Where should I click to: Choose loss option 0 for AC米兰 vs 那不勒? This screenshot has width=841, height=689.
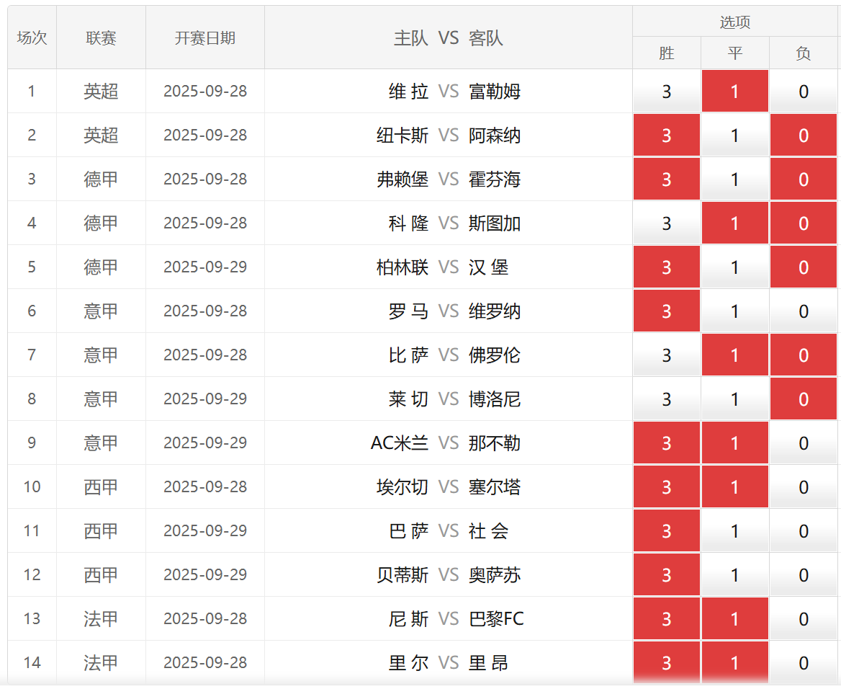click(x=803, y=443)
